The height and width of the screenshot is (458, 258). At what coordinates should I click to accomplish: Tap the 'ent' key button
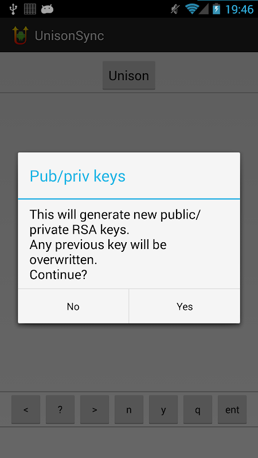[232, 409]
